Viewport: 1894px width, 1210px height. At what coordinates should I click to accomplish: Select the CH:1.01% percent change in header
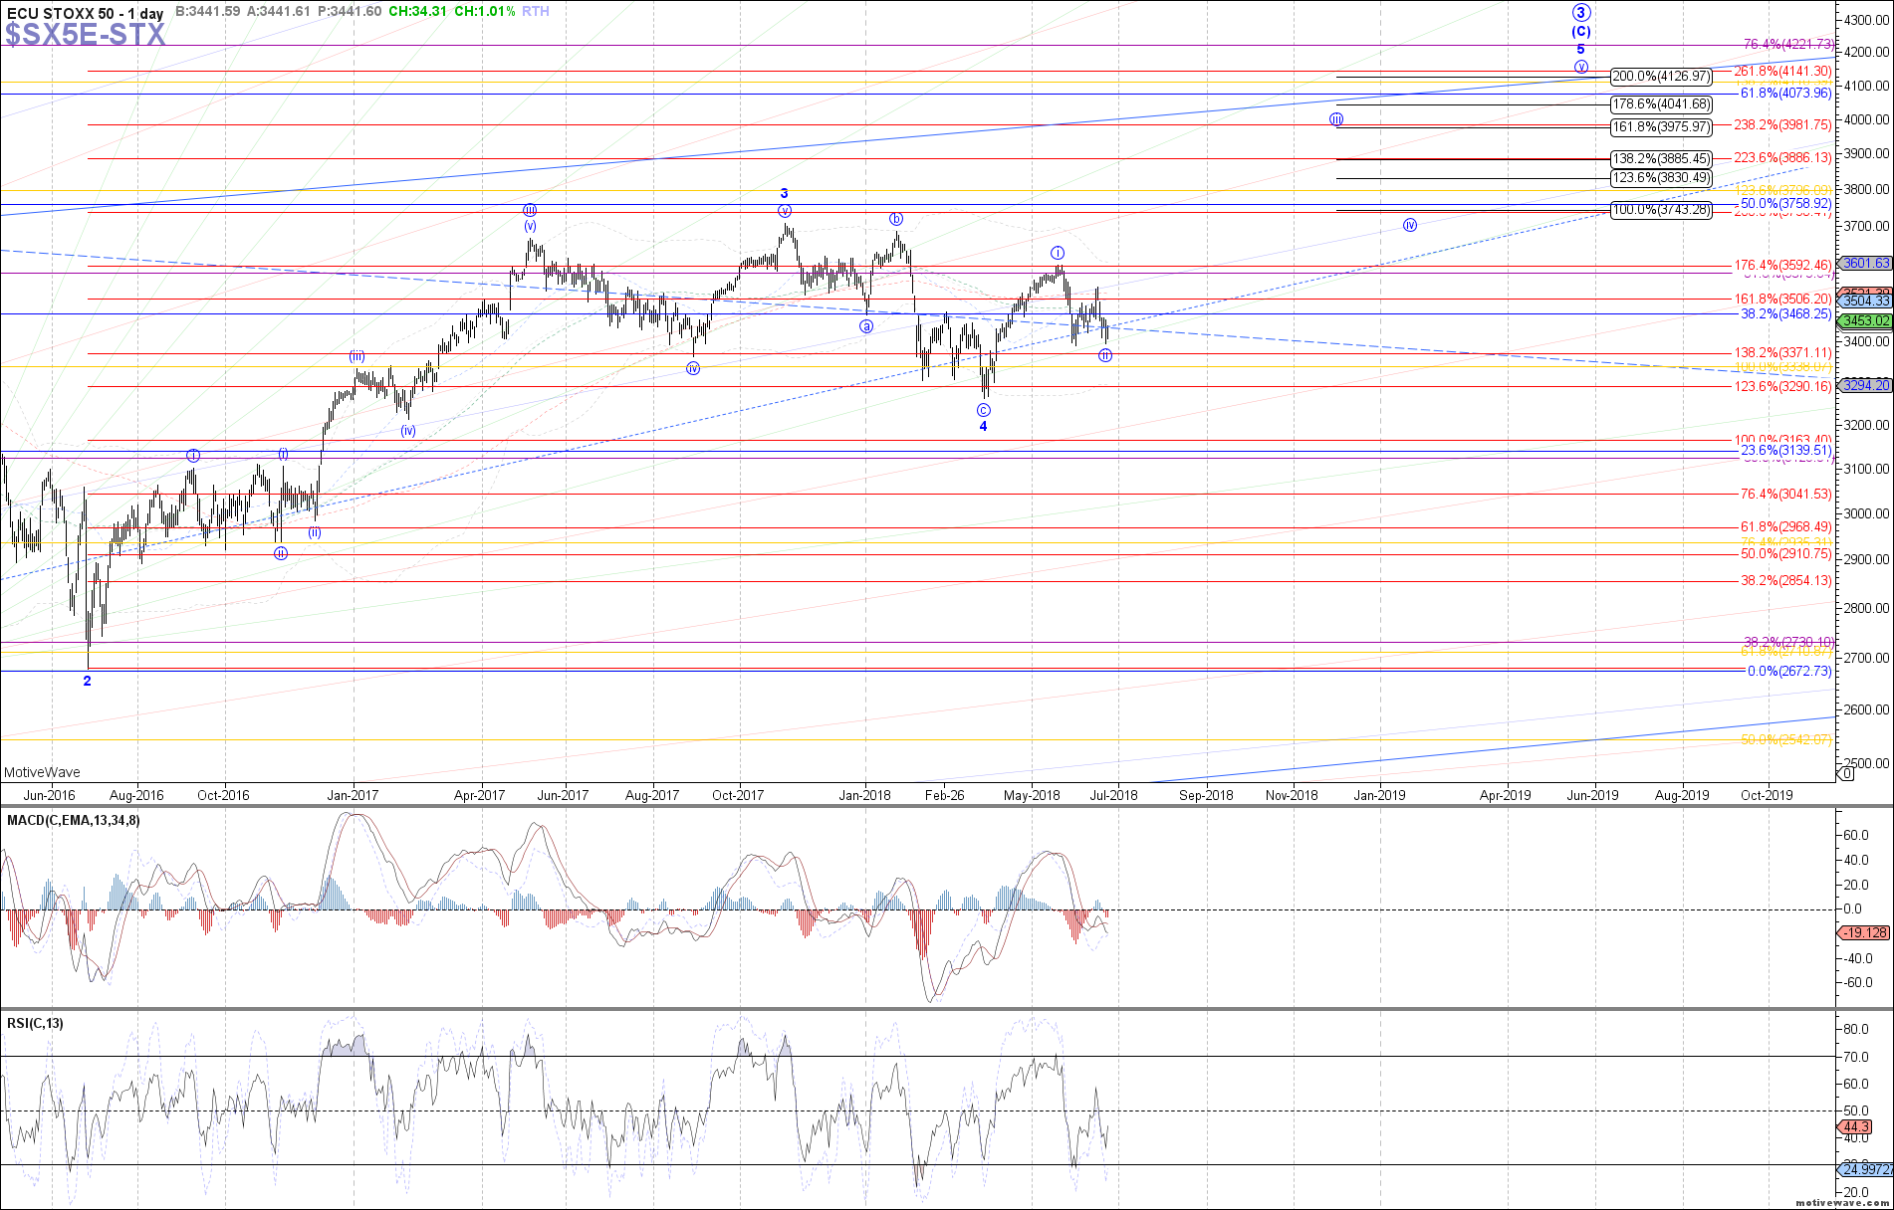click(x=485, y=11)
